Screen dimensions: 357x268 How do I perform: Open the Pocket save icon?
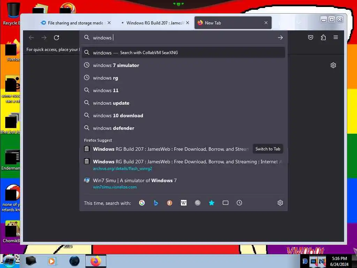coord(311,37)
